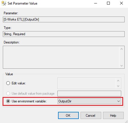Image resolution: width=128 pixels, height=123 pixels.
Task: Select Use environment variable radio button
Action: pyautogui.click(x=8, y=101)
